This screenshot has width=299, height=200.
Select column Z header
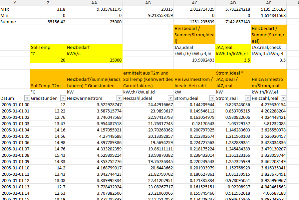coord(48,3)
